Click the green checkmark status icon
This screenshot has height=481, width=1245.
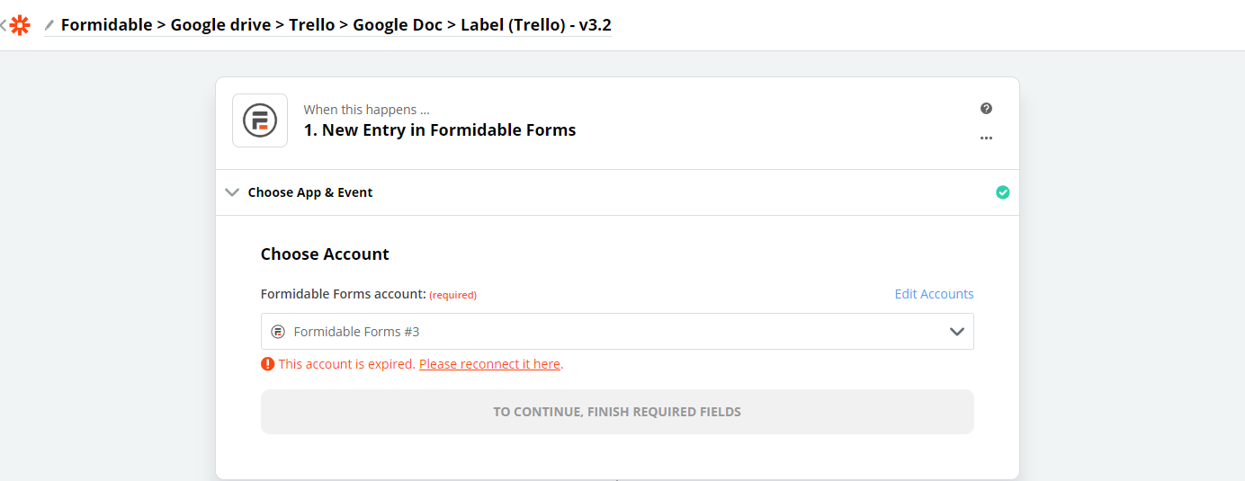(x=1003, y=192)
